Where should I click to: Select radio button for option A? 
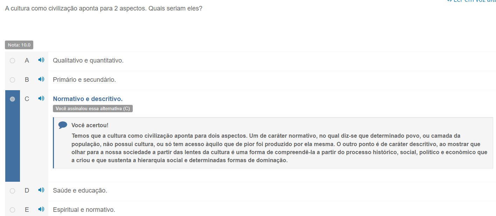13,60
